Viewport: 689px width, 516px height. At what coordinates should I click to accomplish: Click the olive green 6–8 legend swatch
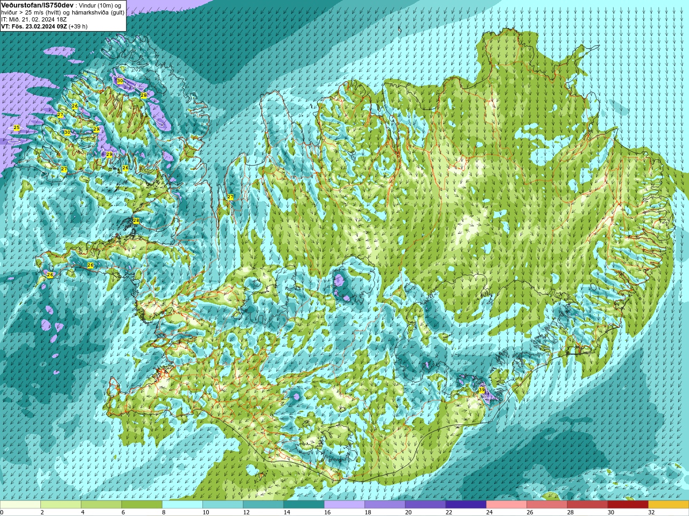coord(142,505)
